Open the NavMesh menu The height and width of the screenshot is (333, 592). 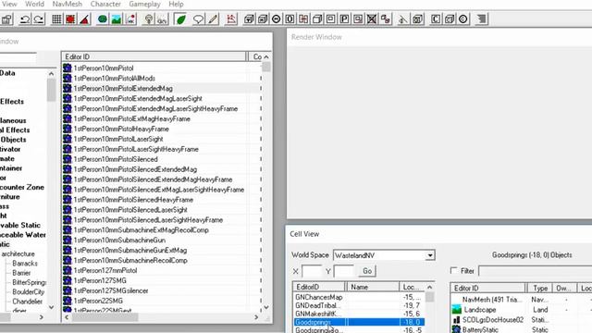click(x=67, y=4)
